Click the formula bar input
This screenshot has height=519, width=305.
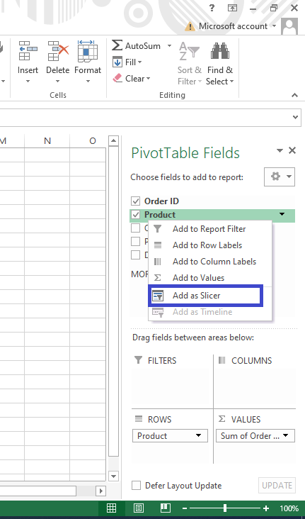[x=145, y=117]
